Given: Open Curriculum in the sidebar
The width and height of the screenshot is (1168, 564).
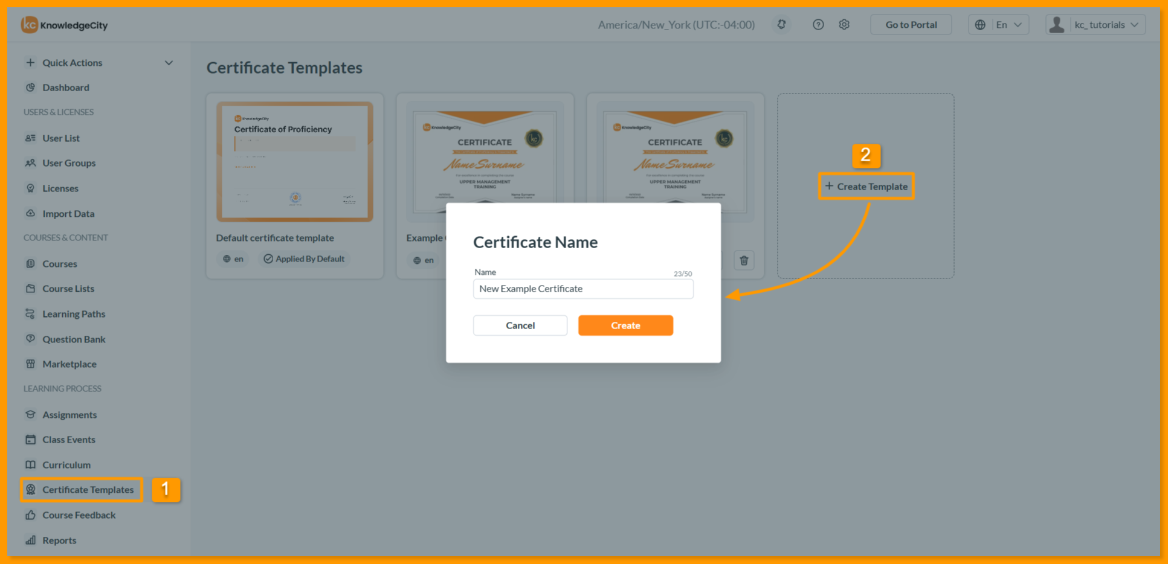Looking at the screenshot, I should [66, 465].
